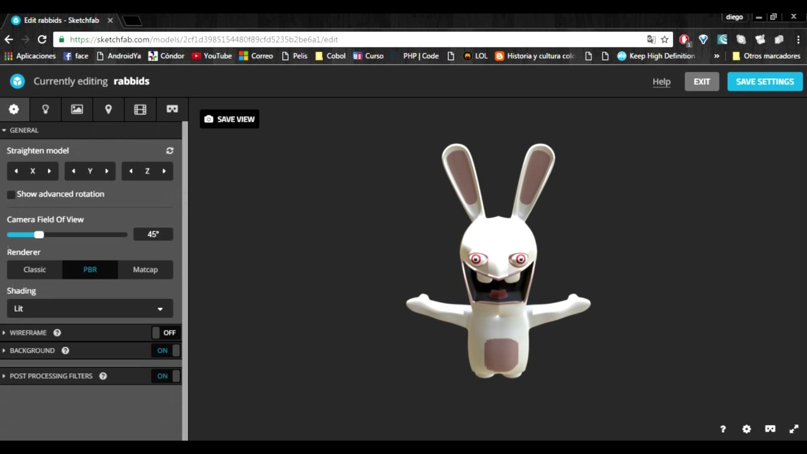Viewport: 807px width, 454px height.
Task: Click the Camera Field Of View slider handle
Action: point(39,235)
